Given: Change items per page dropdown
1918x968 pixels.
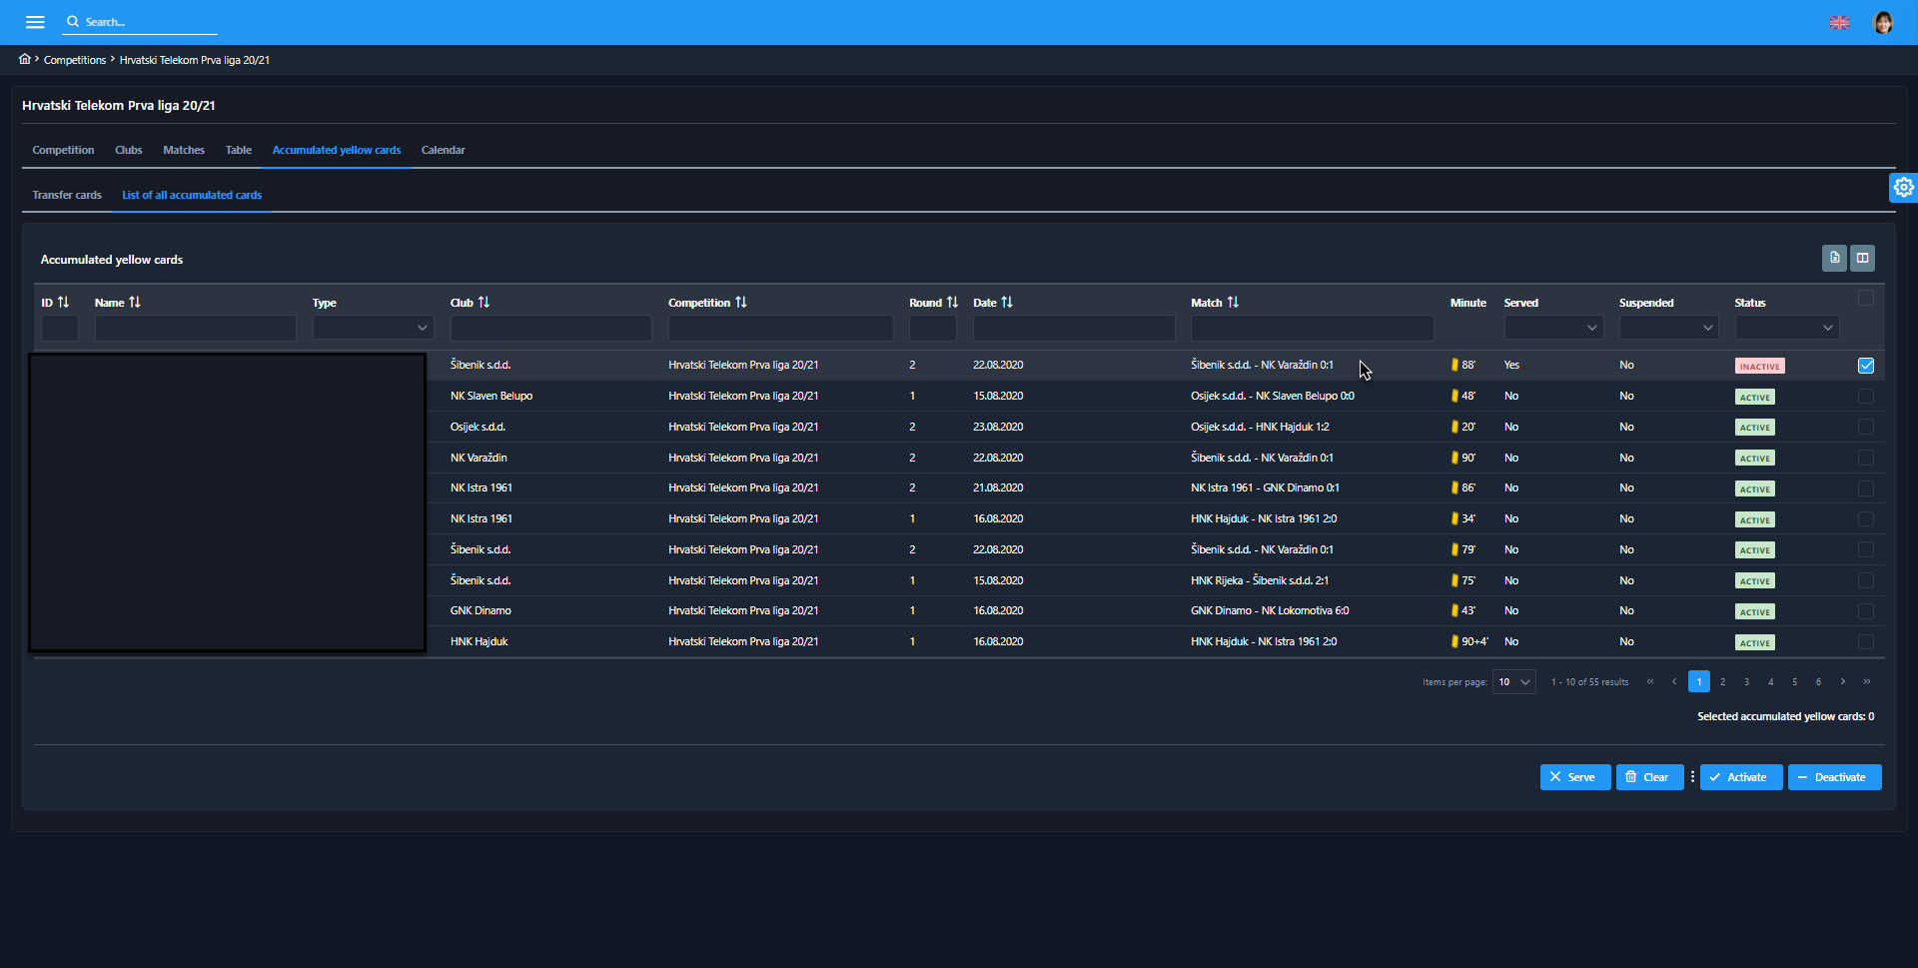Looking at the screenshot, I should (1513, 681).
